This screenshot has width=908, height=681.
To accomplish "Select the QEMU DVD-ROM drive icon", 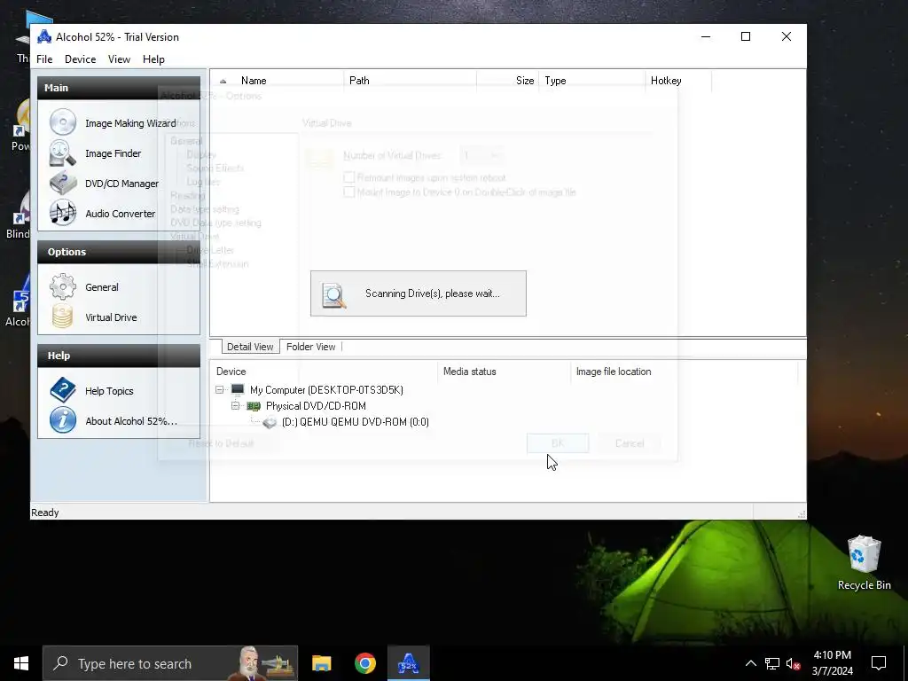I will [270, 422].
